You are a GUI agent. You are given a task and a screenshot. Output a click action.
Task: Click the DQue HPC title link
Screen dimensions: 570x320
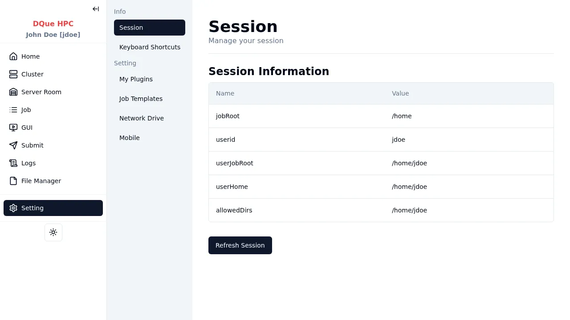tap(53, 24)
